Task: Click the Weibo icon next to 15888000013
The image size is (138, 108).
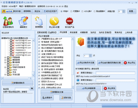Action: (13, 50)
